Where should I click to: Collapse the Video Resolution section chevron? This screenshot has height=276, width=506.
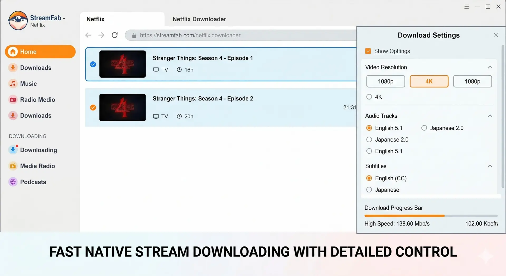[x=490, y=67]
